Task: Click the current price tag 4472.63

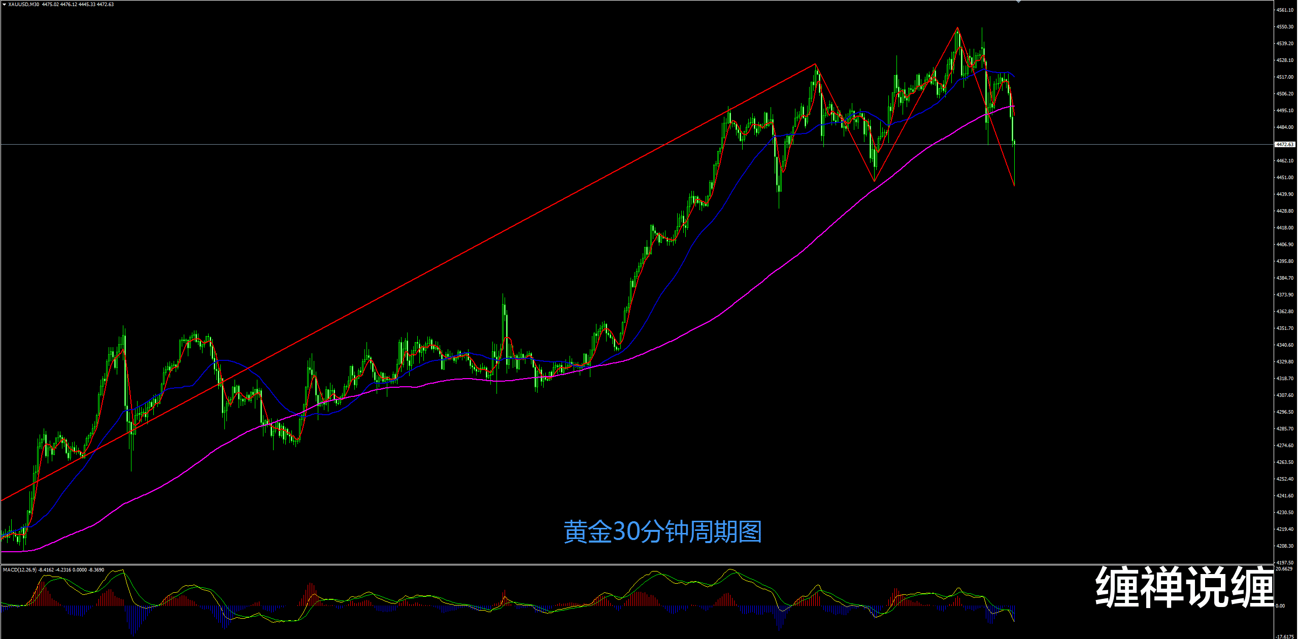Action: pyautogui.click(x=1285, y=145)
